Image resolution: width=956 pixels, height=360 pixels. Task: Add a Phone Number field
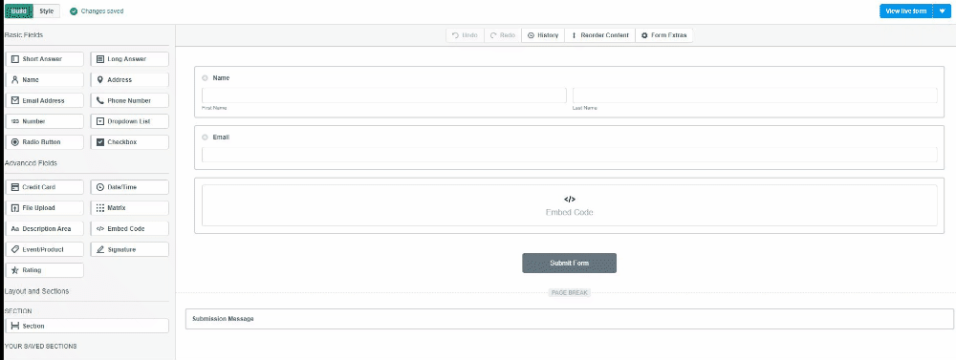point(130,100)
